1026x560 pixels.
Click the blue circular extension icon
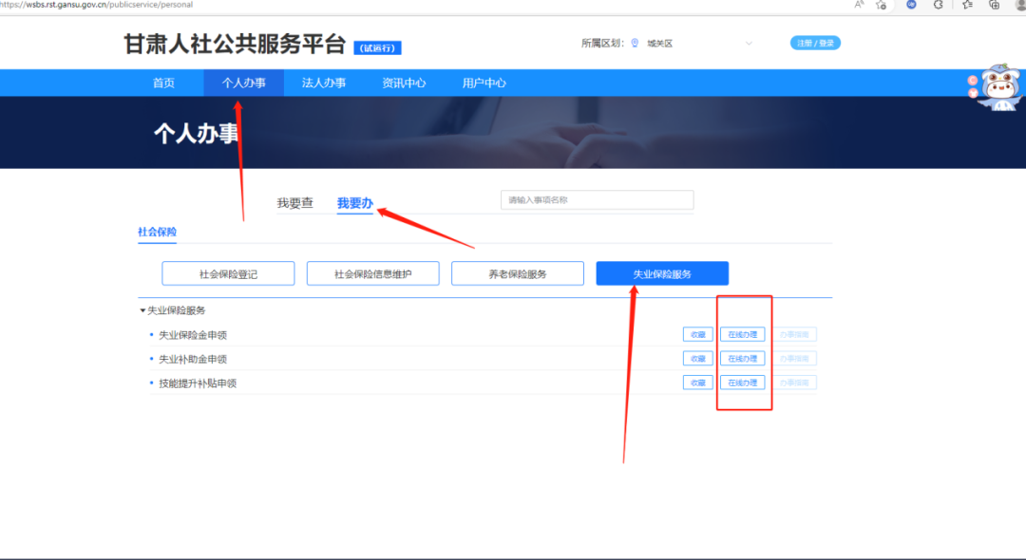[x=911, y=5]
